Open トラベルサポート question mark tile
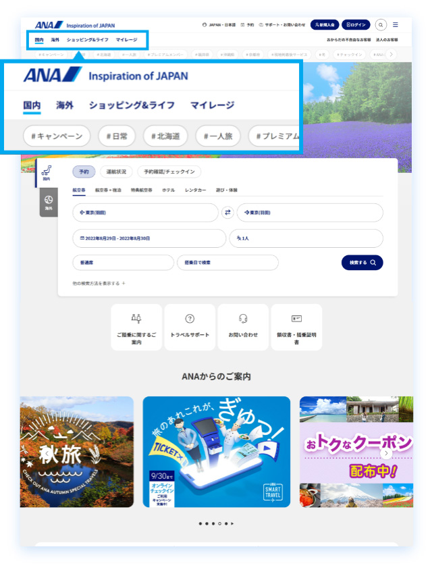432x570 pixels. [190, 327]
